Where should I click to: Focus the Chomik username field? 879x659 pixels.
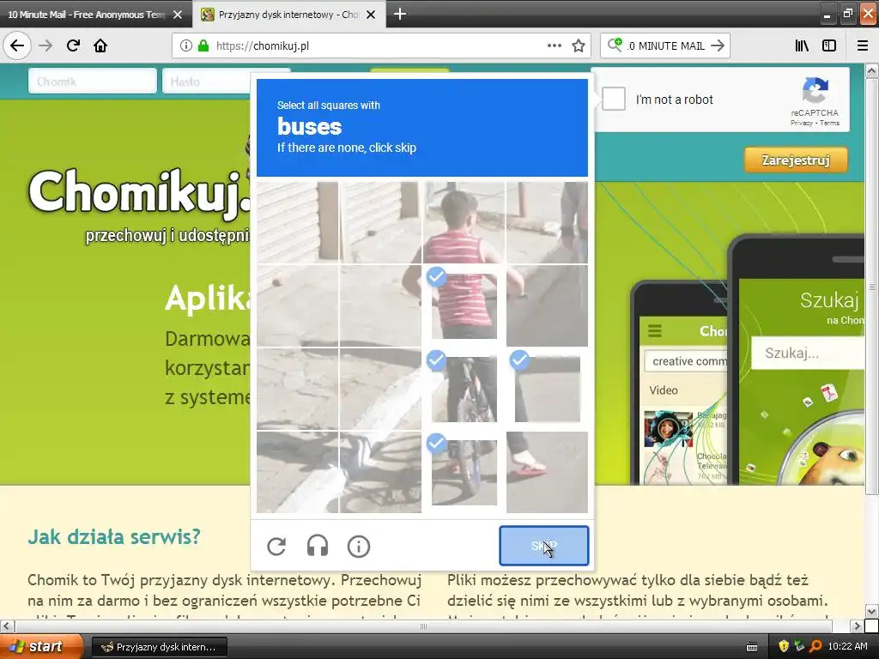[93, 82]
